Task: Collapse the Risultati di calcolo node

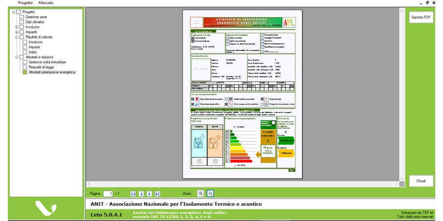Action: click(16, 37)
